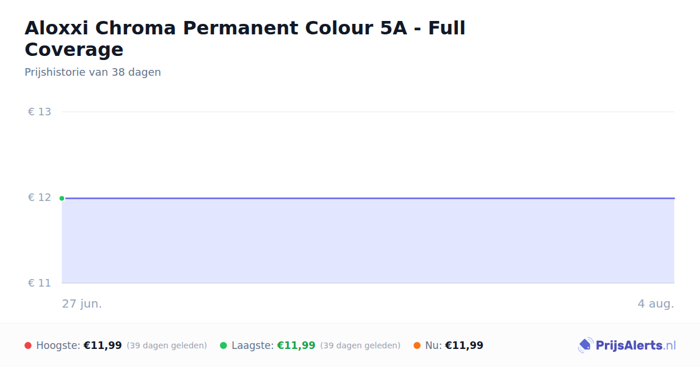700x367 pixels.
Task: Click the Hoogste €11,99 price value
Action: click(x=103, y=345)
